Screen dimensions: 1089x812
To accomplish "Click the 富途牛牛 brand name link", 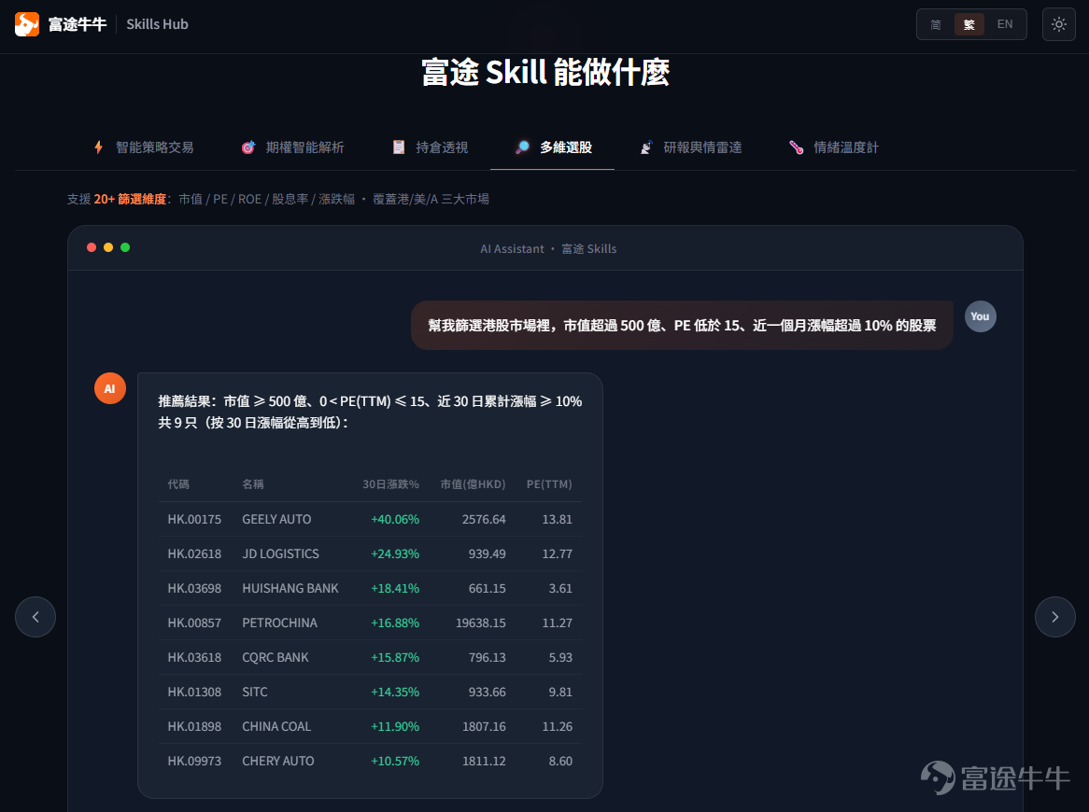I will [x=78, y=24].
